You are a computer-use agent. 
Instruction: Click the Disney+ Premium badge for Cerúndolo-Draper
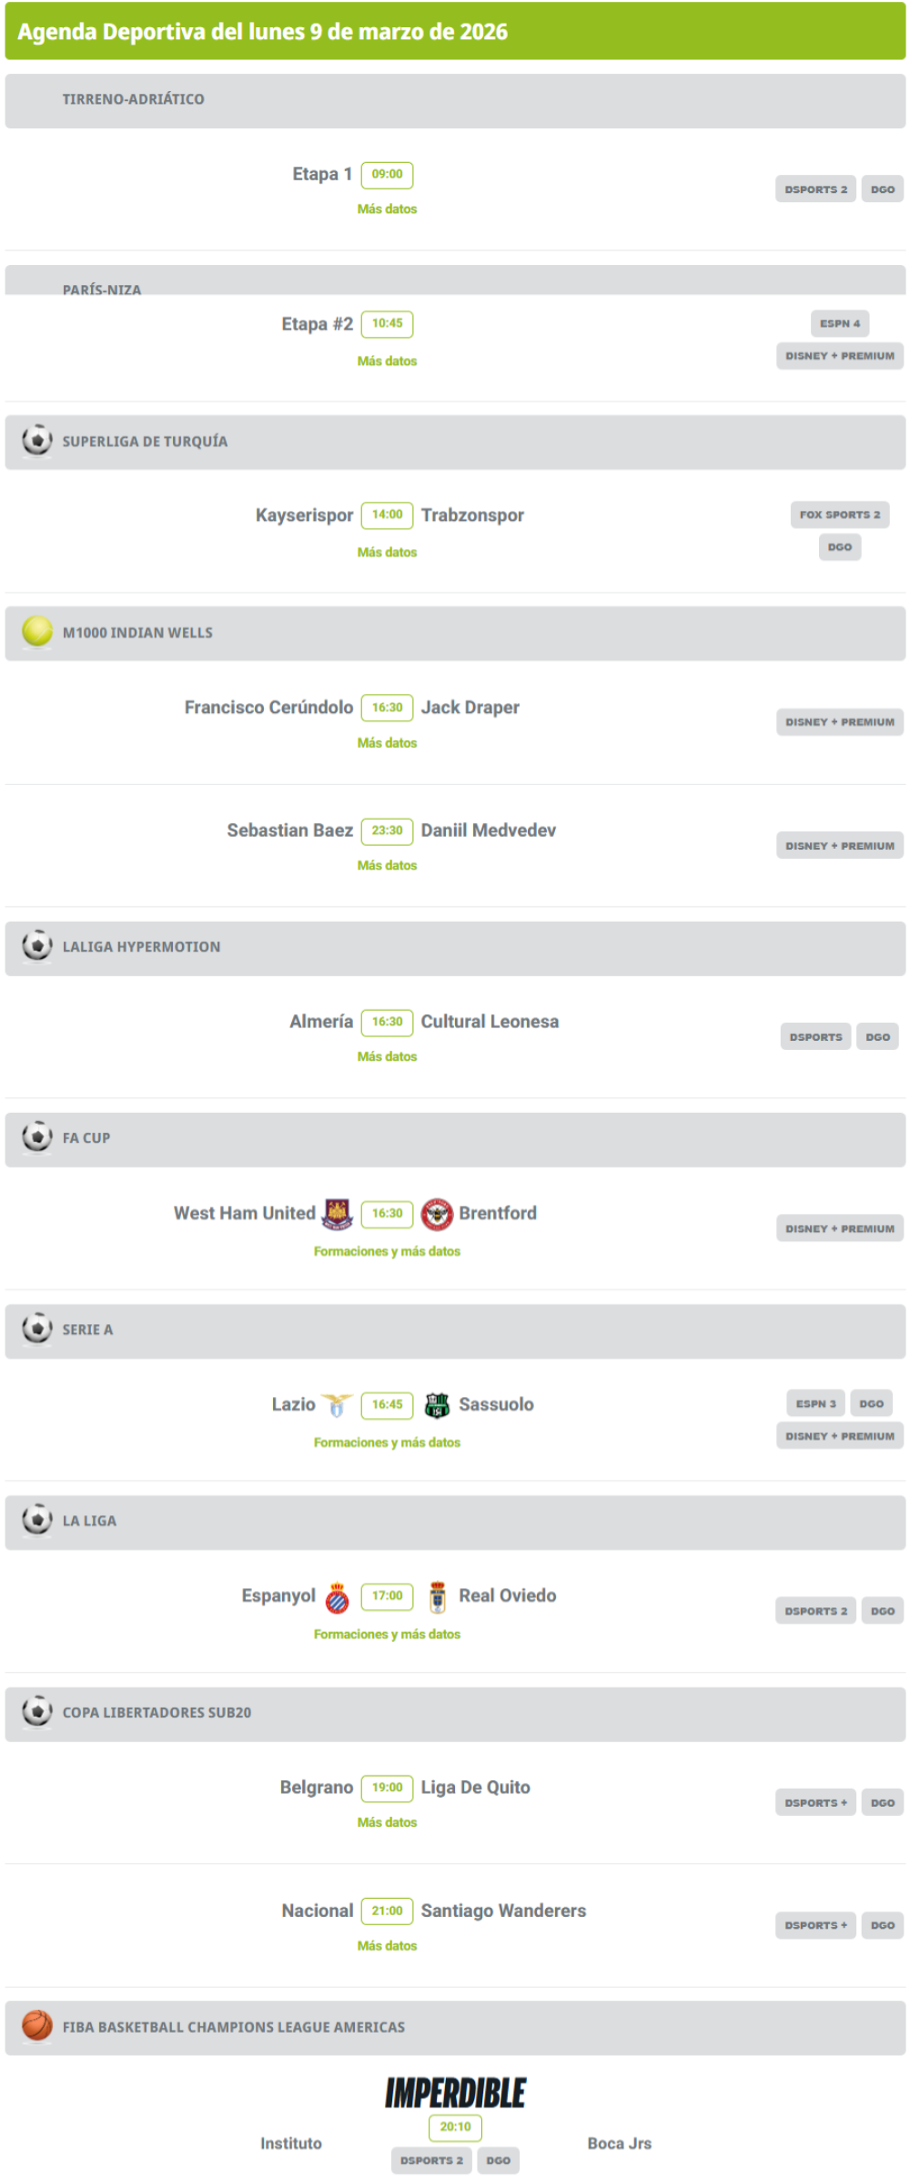839,722
